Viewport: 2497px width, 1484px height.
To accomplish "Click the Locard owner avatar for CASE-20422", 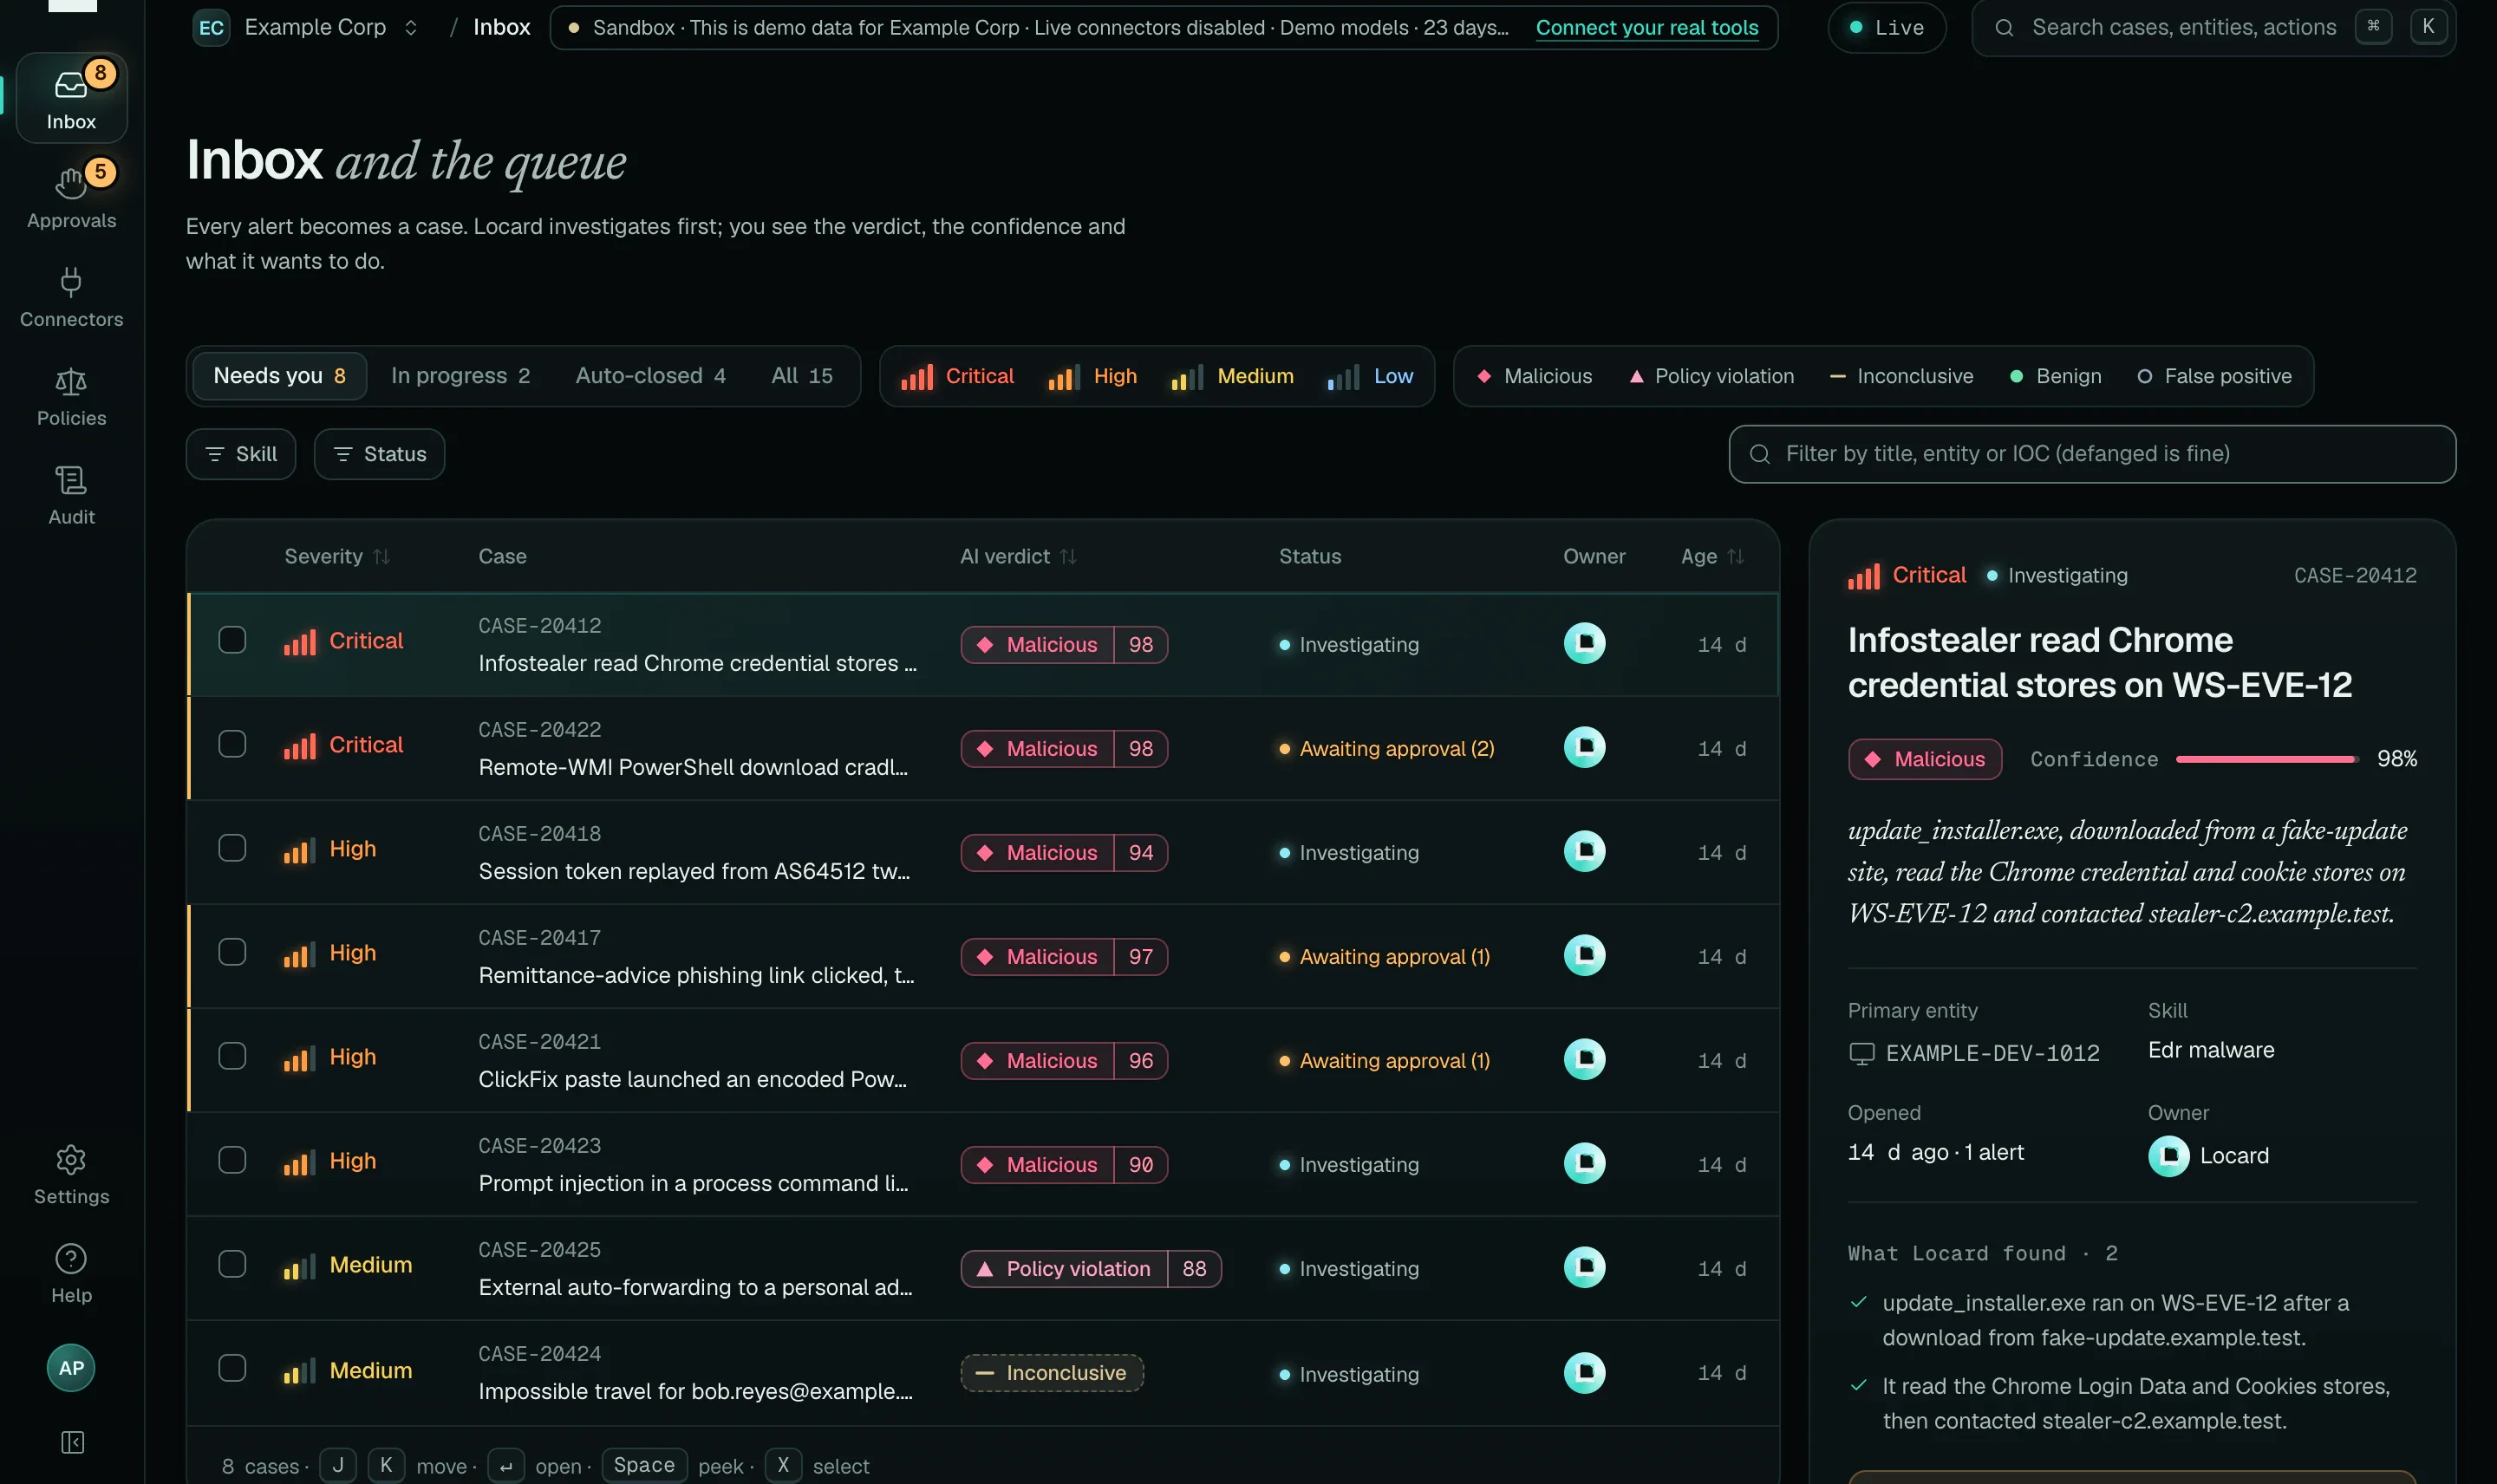I will [x=1584, y=747].
